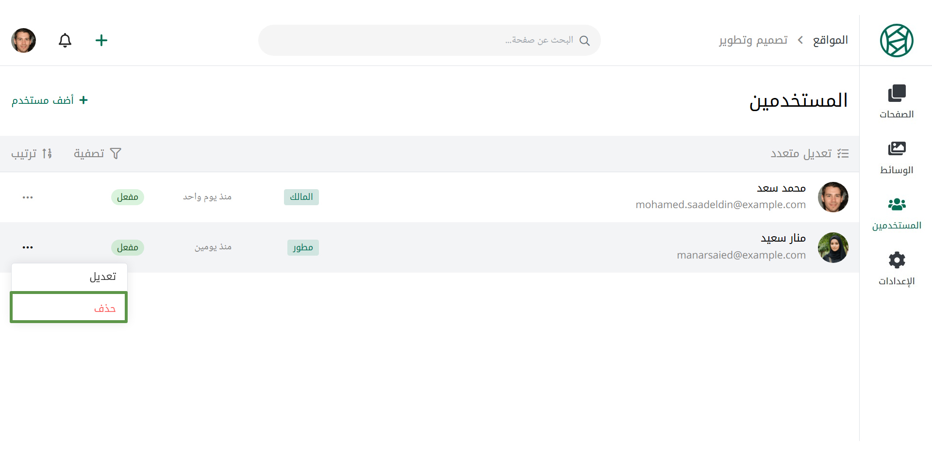
Task: Open the الصفحات pages sidebar icon
Action: tap(897, 101)
